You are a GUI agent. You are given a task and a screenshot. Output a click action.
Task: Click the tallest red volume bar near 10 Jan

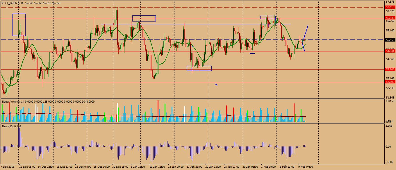pos(158,110)
